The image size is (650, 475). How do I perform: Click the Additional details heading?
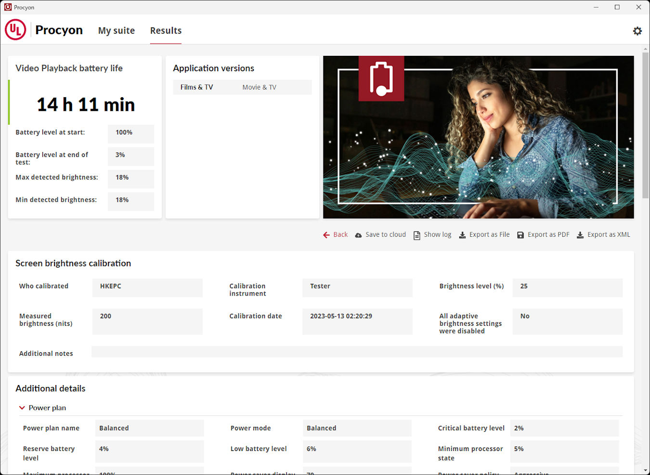50,388
